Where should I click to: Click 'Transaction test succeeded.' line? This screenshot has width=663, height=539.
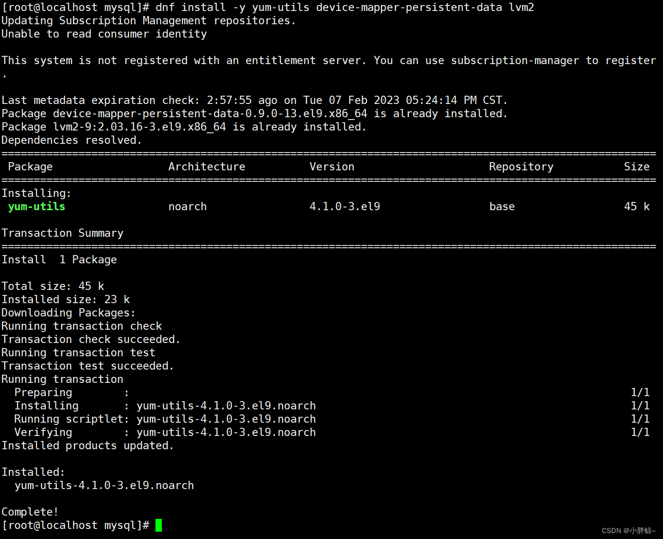pyautogui.click(x=88, y=366)
